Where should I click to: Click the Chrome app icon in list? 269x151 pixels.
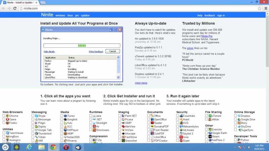7,116
